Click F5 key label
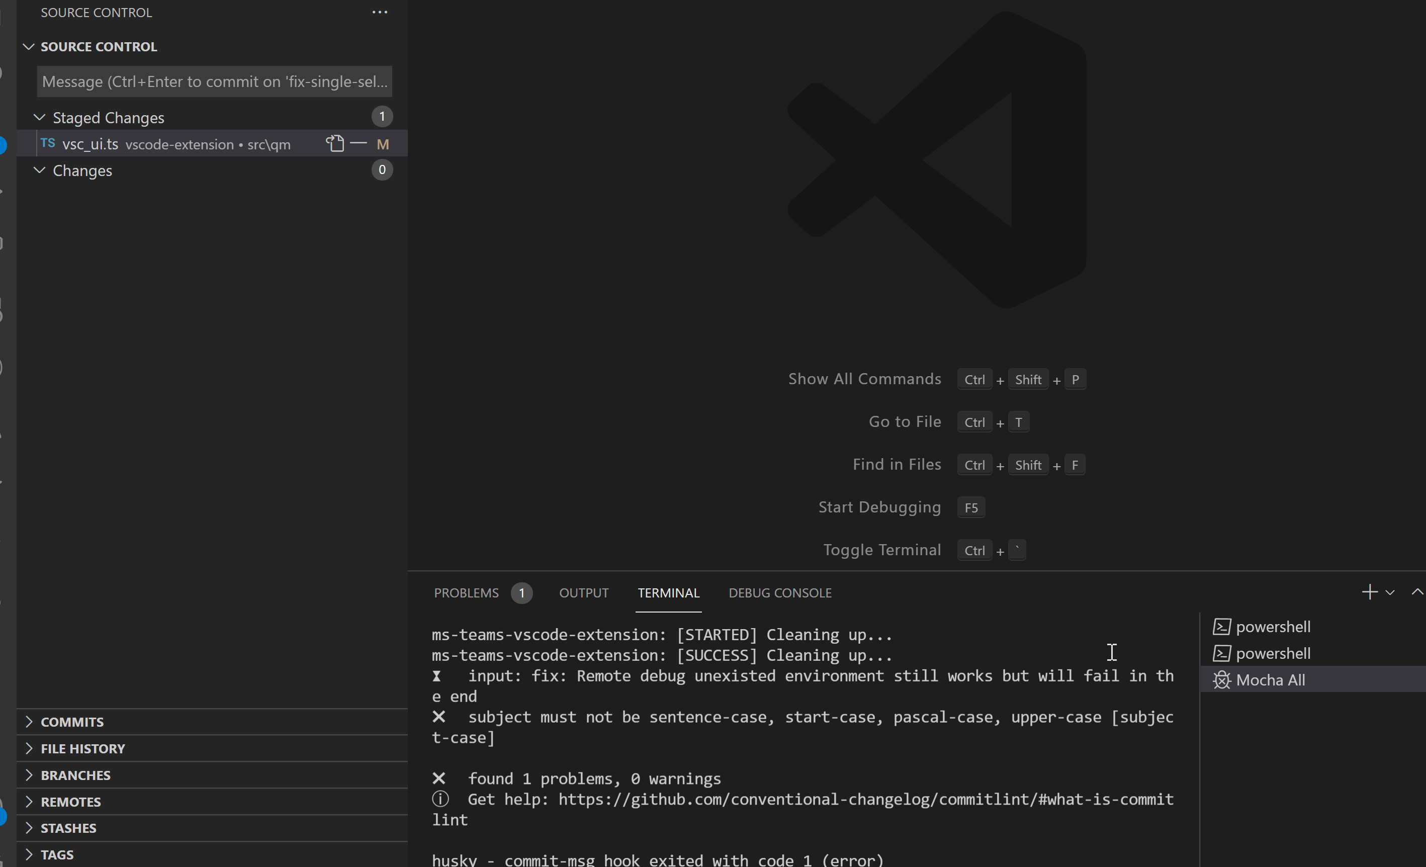Screen dimensions: 1426x867 click(x=971, y=507)
